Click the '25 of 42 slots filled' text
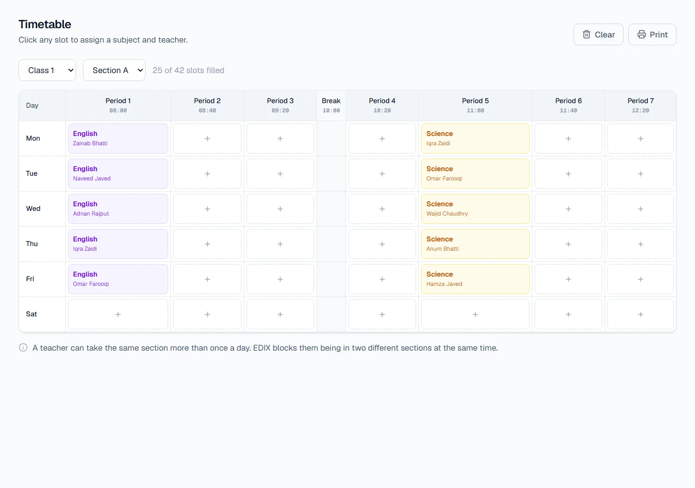 (188, 70)
